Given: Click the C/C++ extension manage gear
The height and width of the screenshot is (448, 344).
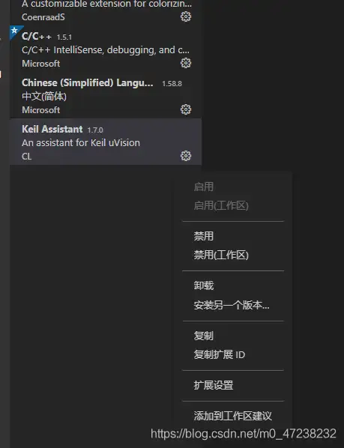Looking at the screenshot, I should [186, 63].
